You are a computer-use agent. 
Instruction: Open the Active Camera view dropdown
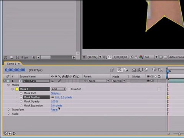176,57
